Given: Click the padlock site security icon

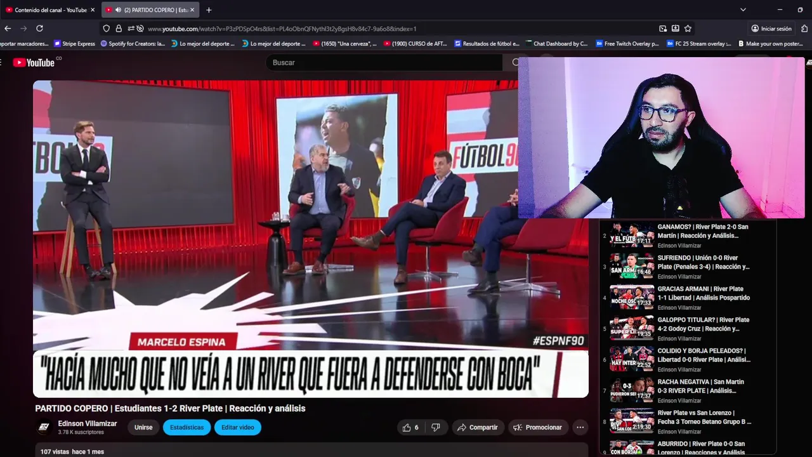Looking at the screenshot, I should pos(119,29).
